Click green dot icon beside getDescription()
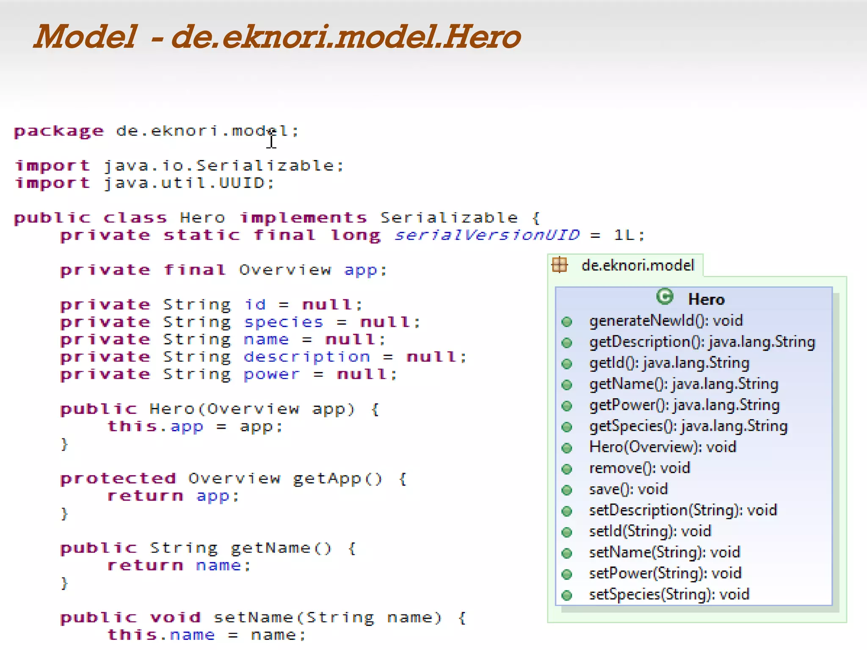The width and height of the screenshot is (867, 650). 566,343
